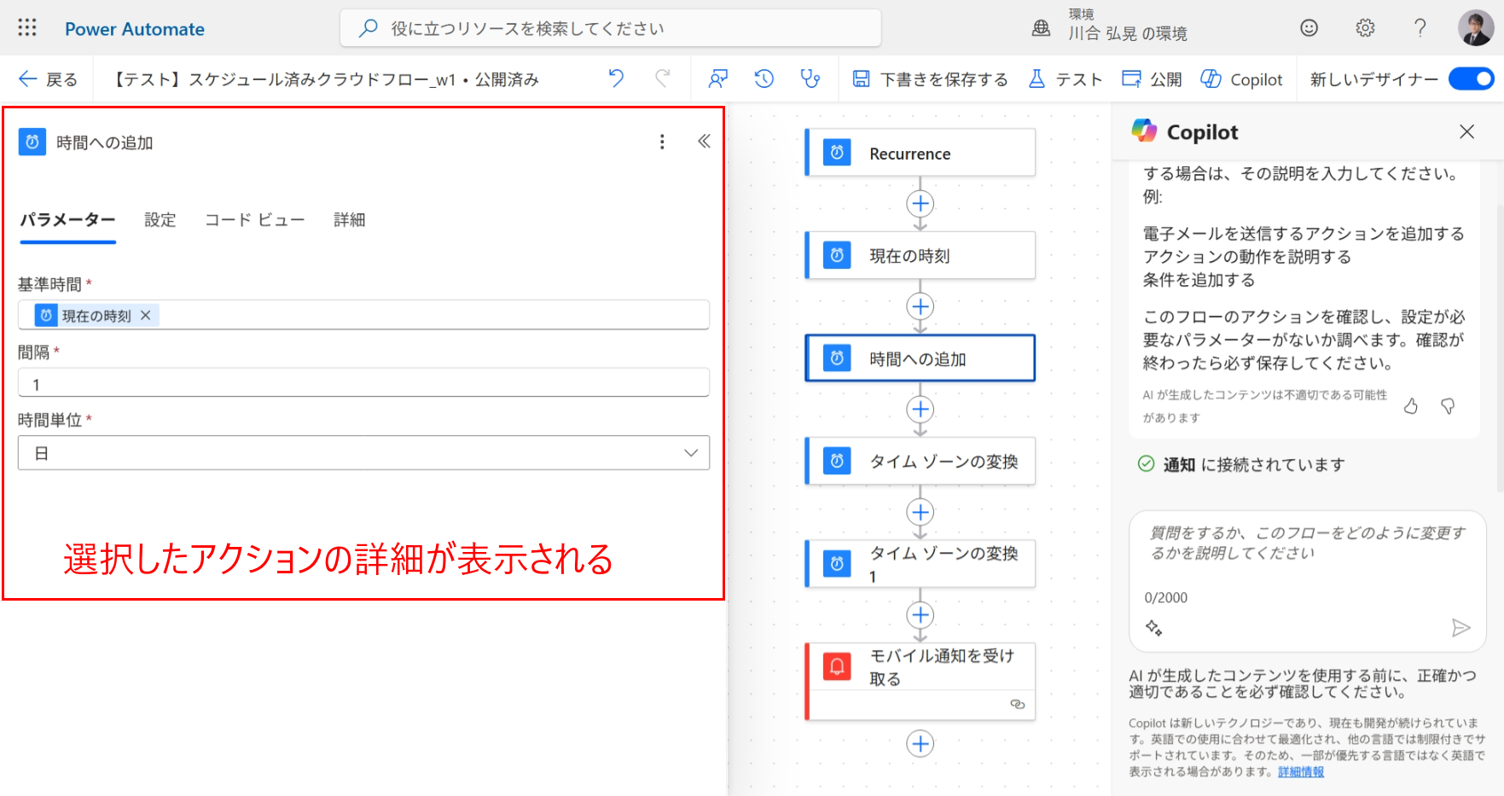Select the モバイル通知を受け取る action card
1504x796 pixels.
(921, 668)
